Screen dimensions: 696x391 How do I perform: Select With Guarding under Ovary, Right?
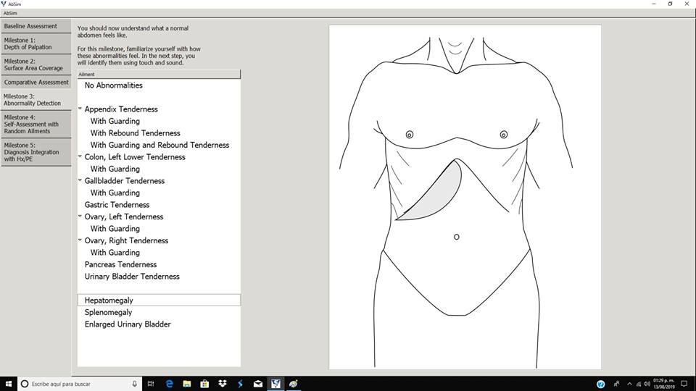[x=115, y=253]
